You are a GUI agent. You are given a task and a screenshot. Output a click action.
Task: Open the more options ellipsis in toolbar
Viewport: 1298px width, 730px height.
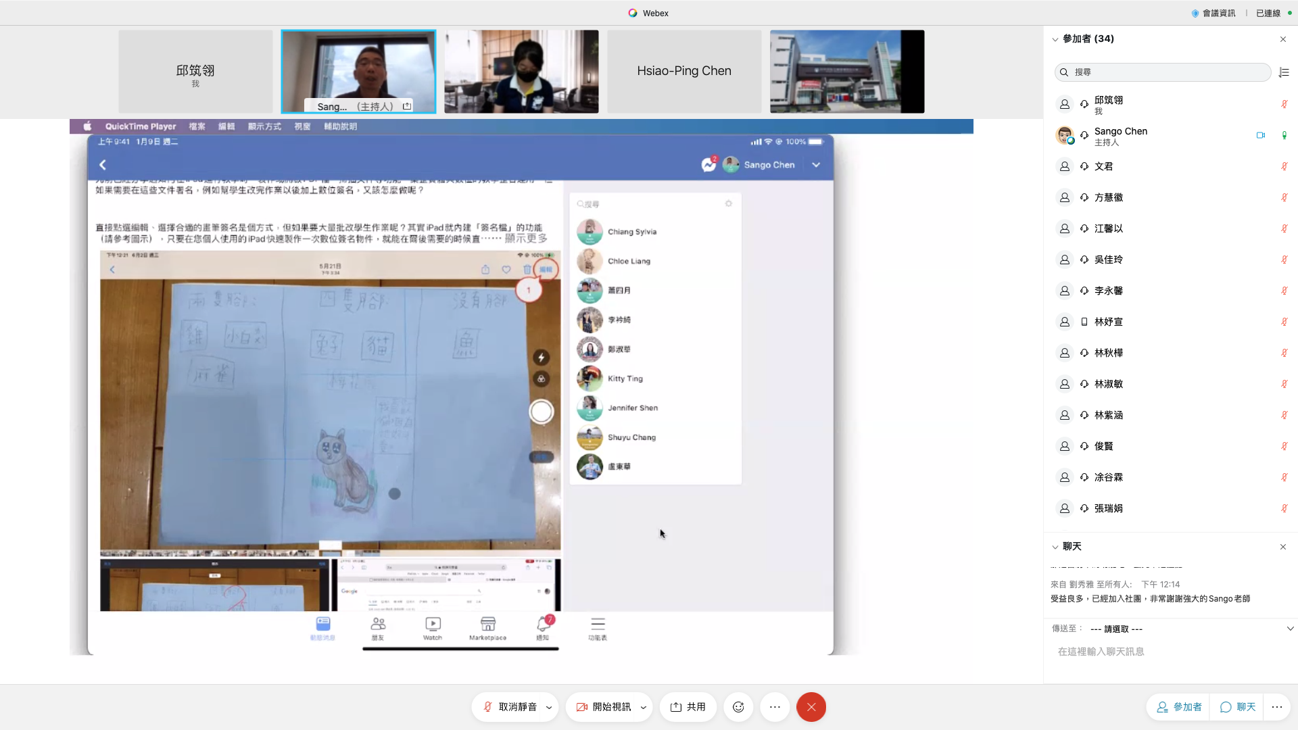pyautogui.click(x=775, y=707)
